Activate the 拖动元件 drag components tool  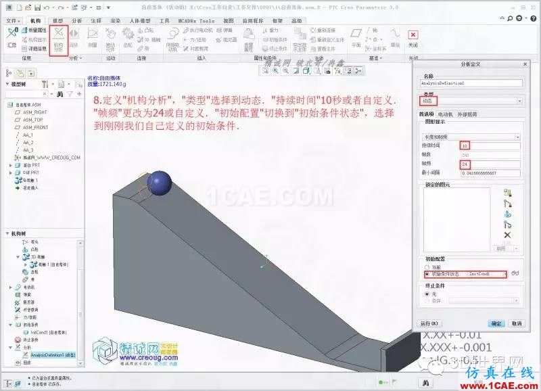110,39
